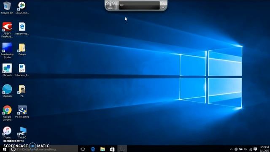Click the Cortana search box
This screenshot has height=152, width=270.
pyautogui.click(x=44, y=149)
